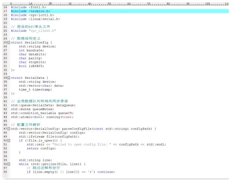Collapse the SerialConfig struct fold marker
The height and width of the screenshot is (181, 231).
(9, 43)
